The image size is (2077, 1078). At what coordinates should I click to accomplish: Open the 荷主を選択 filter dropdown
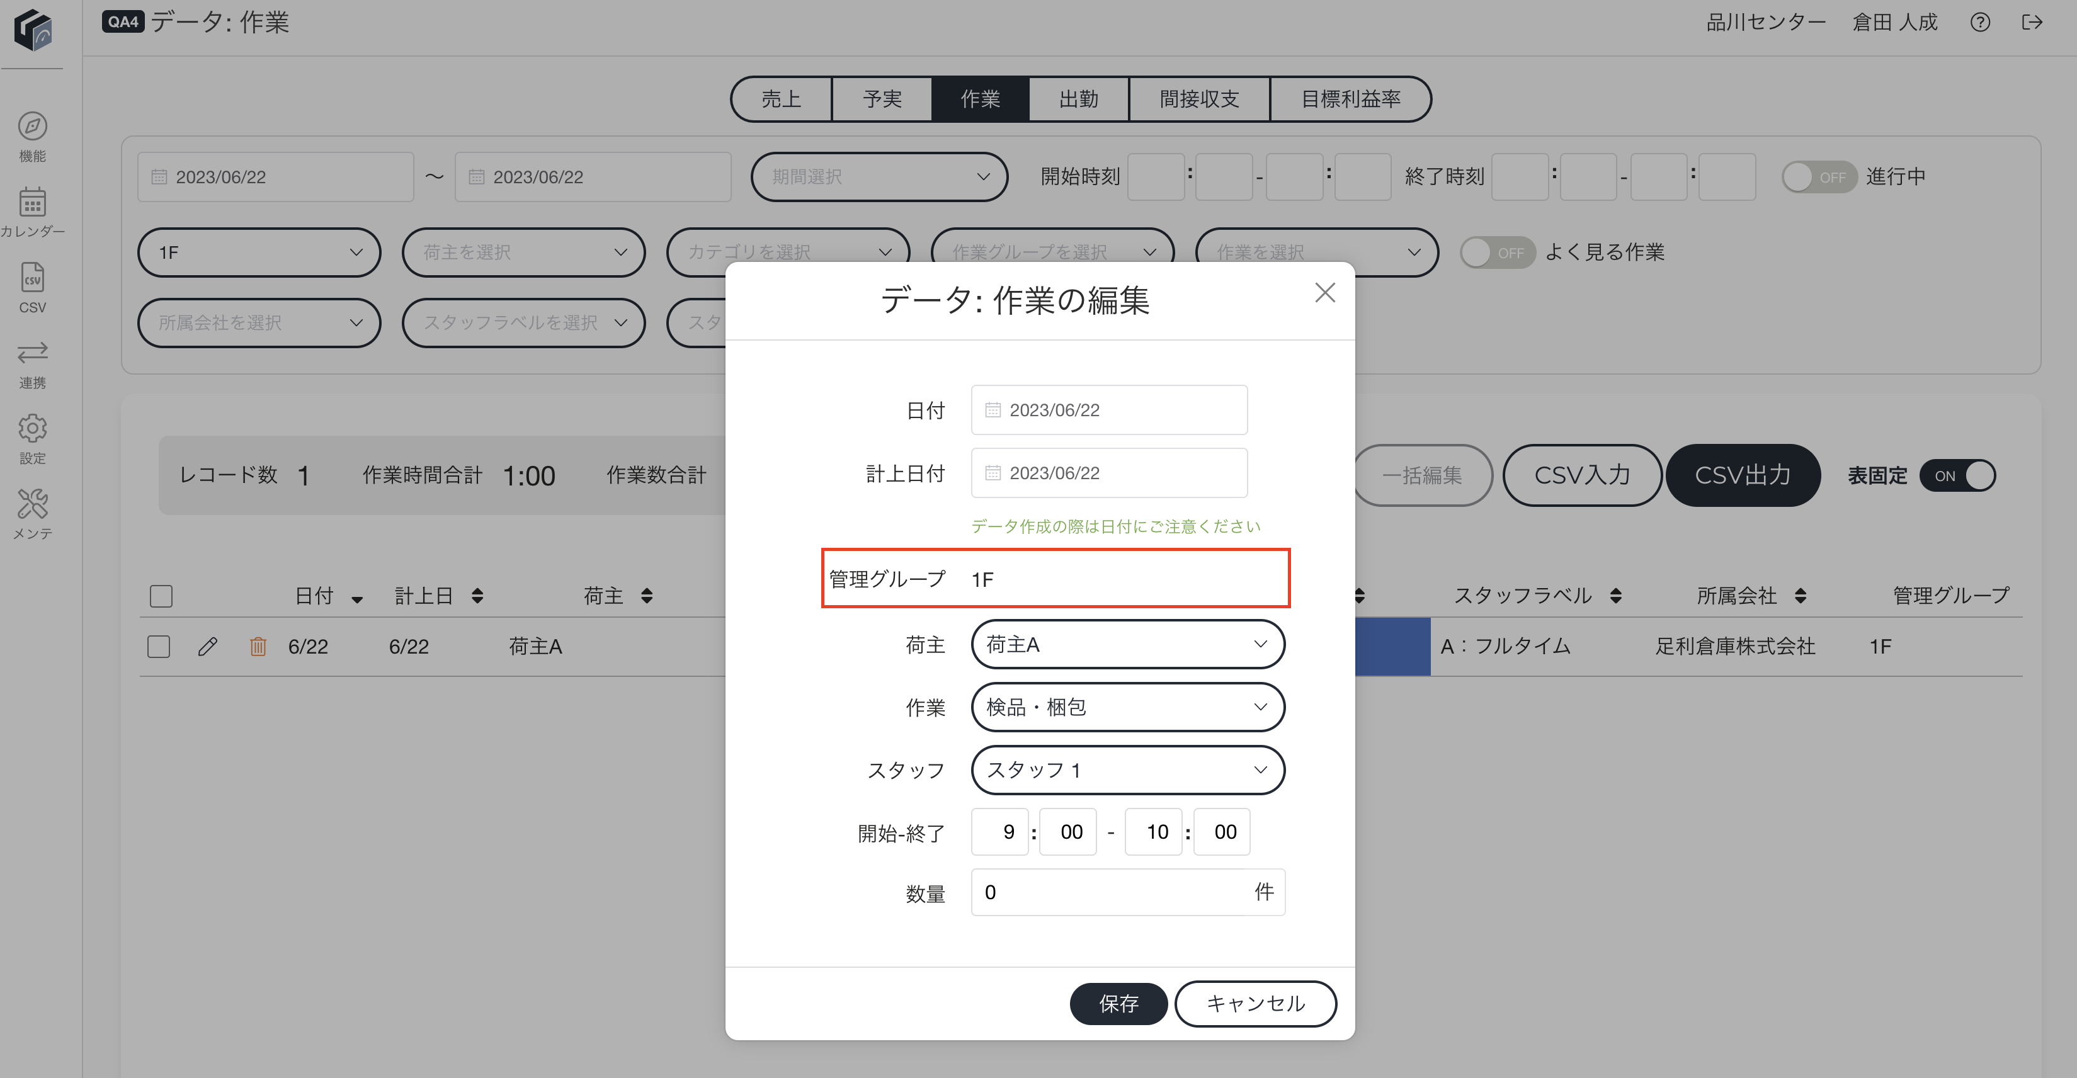[x=523, y=252]
